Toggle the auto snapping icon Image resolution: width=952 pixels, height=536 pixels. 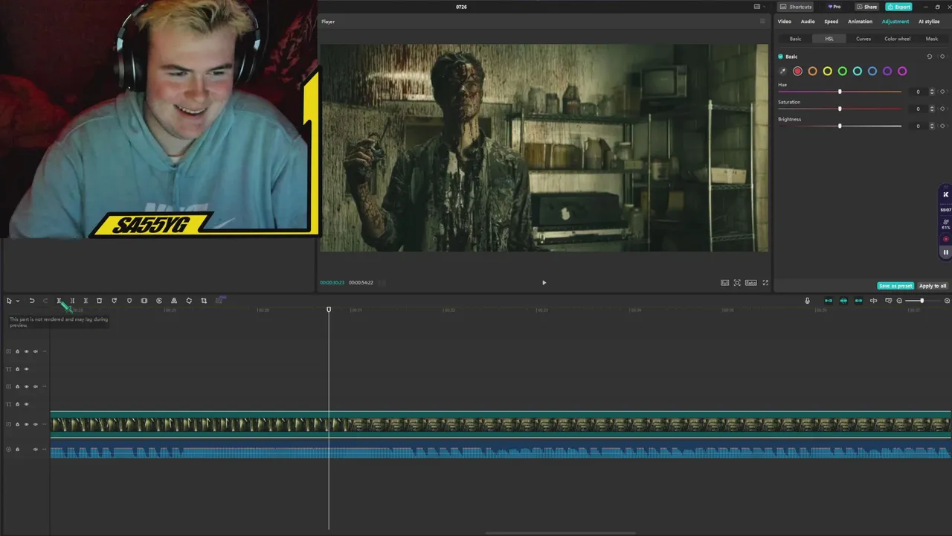click(x=843, y=301)
